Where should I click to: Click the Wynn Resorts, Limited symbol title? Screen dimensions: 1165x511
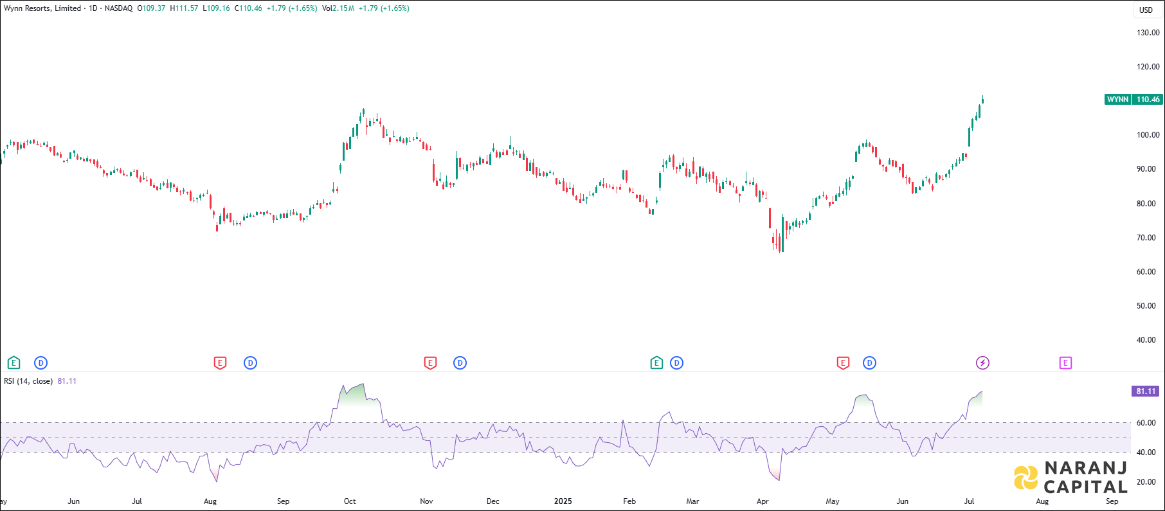tap(42, 8)
